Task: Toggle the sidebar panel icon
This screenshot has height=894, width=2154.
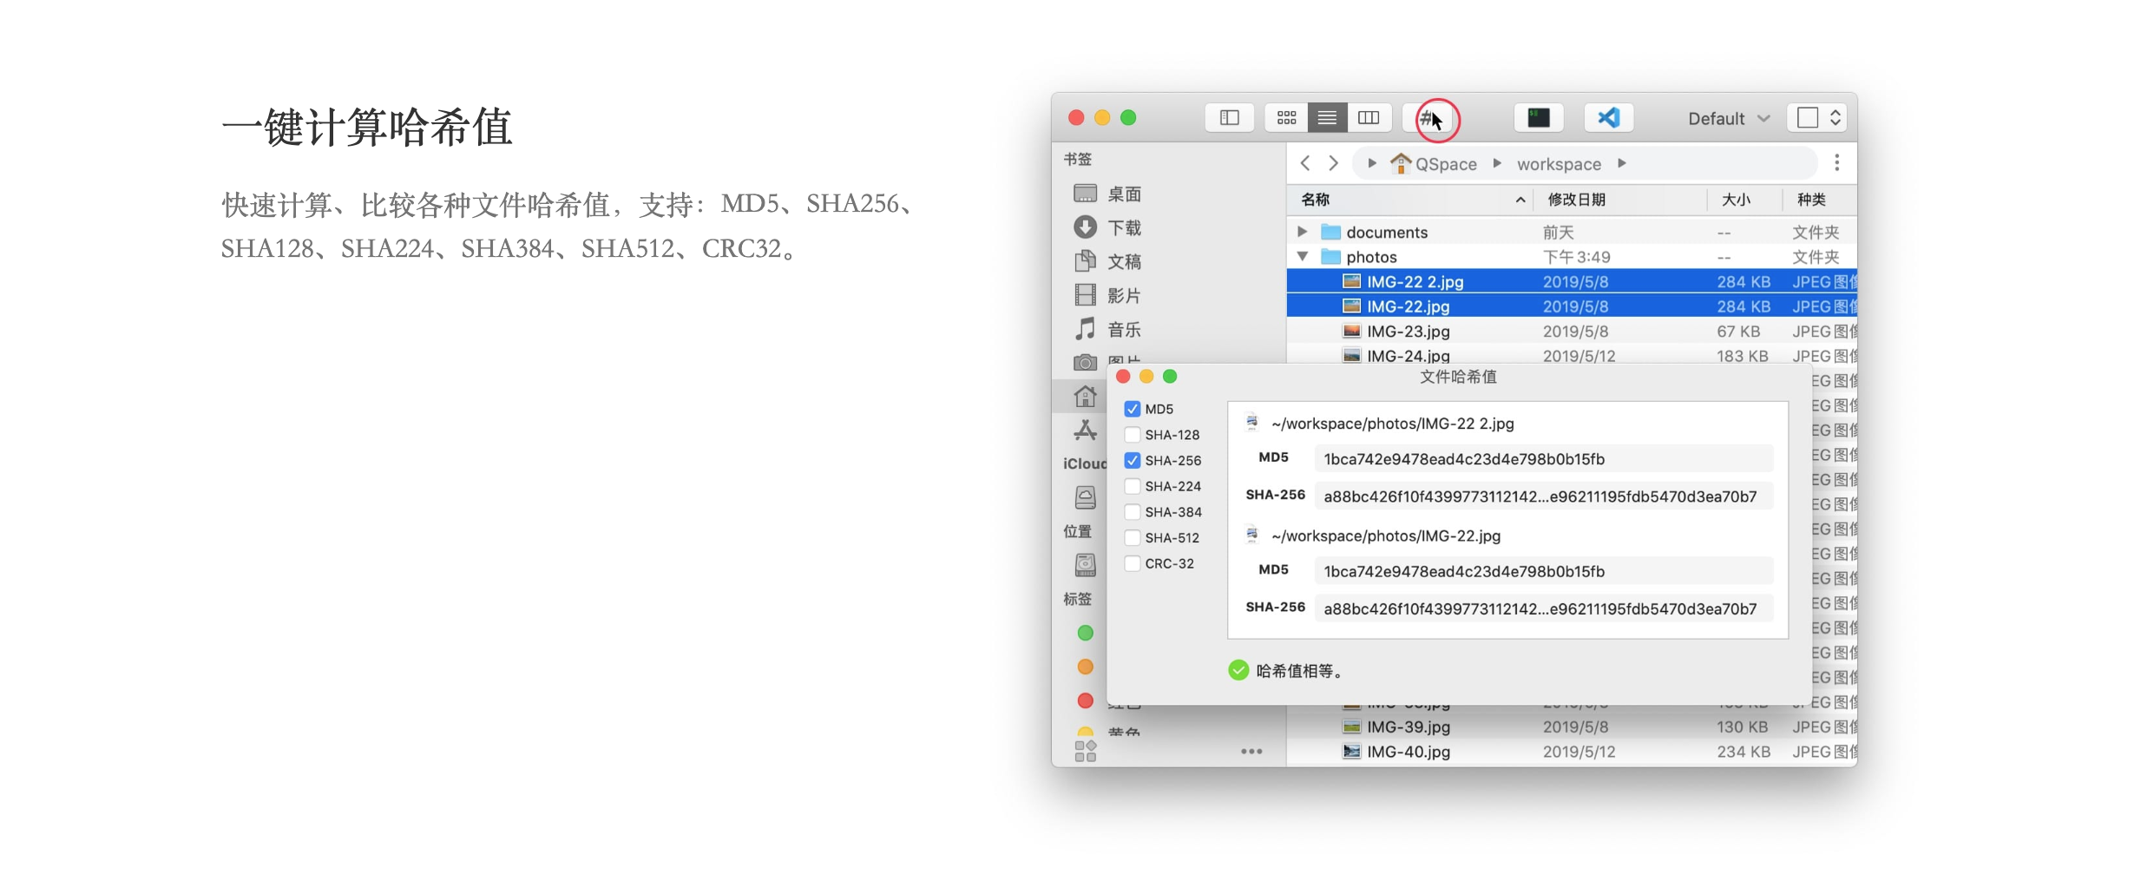Action: pyautogui.click(x=1229, y=118)
